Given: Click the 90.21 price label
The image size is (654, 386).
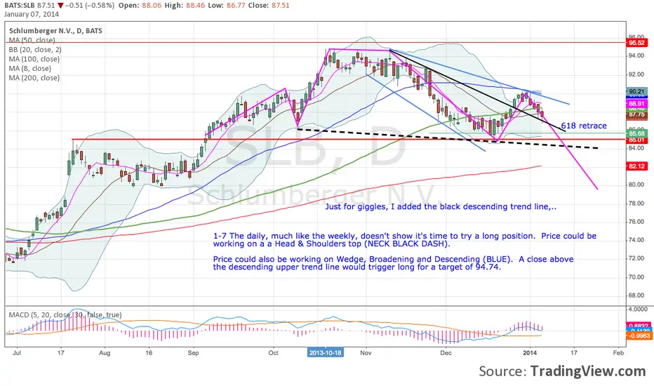Looking at the screenshot, I should pos(636,91).
